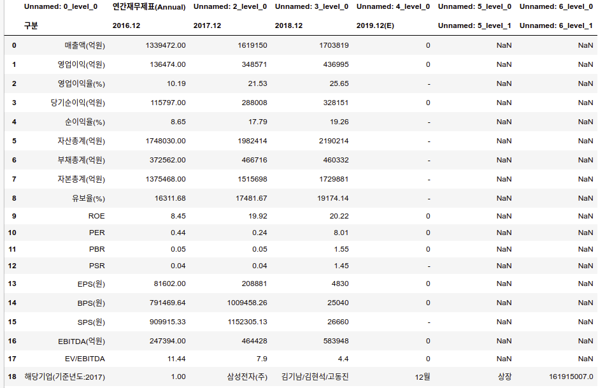Viewport: 598px width, 388px height.
Task: Select the value 115797.00
Action: click(x=167, y=103)
